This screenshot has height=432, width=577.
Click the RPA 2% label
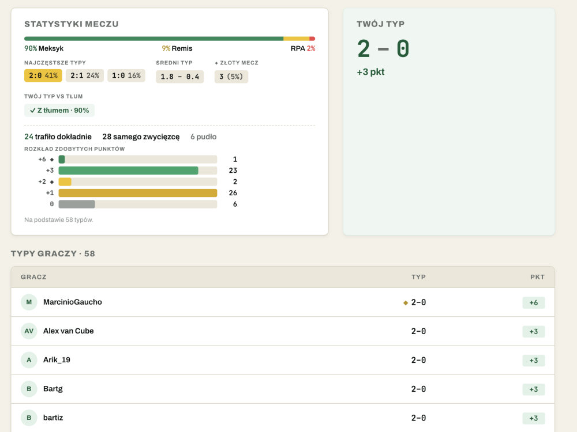pyautogui.click(x=303, y=48)
